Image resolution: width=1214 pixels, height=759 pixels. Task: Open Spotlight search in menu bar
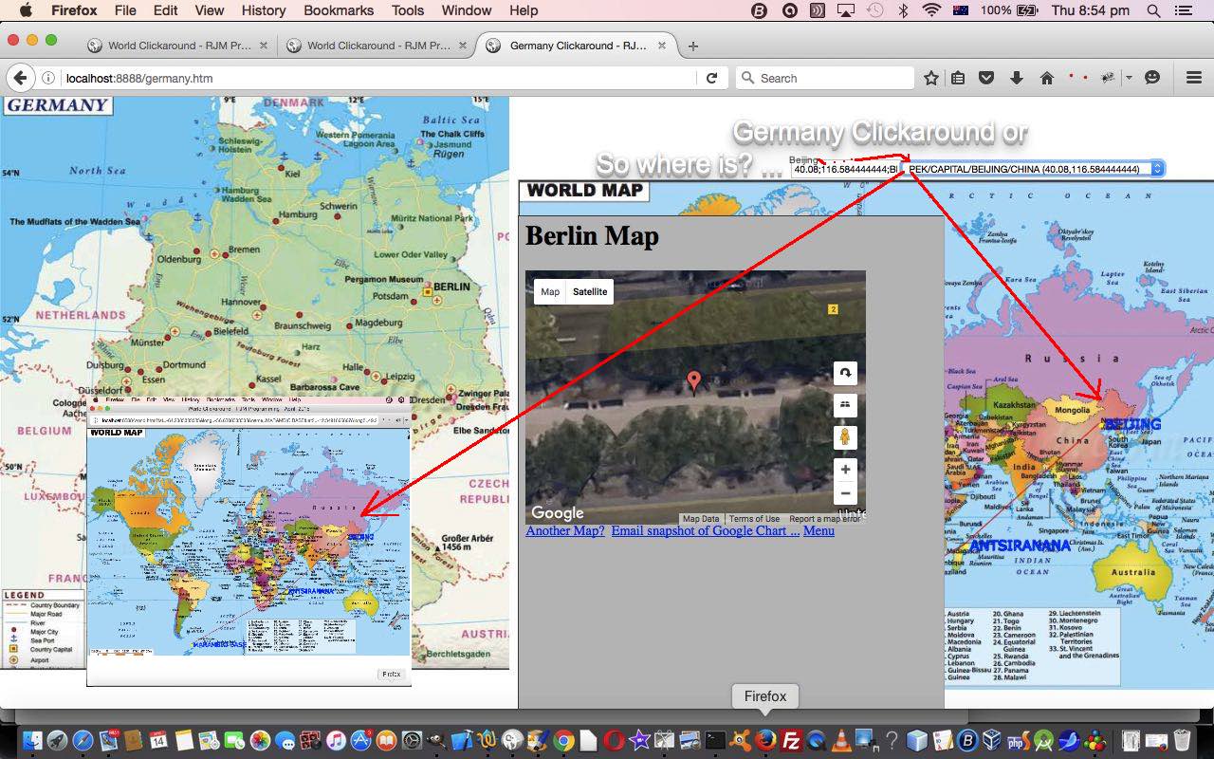(1153, 10)
